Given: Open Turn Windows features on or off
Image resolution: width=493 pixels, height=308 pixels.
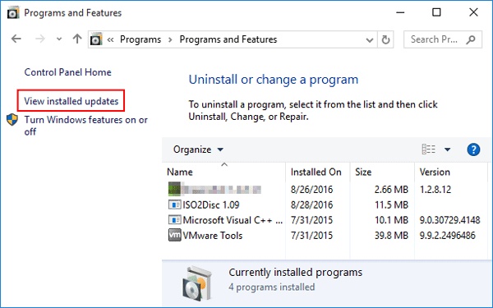Looking at the screenshot, I should point(85,126).
